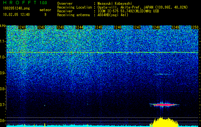
Task: Click the 1246 time marker label
Action: [x=118, y=27]
